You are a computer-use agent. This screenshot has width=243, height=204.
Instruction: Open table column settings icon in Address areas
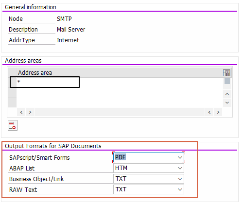(226, 73)
